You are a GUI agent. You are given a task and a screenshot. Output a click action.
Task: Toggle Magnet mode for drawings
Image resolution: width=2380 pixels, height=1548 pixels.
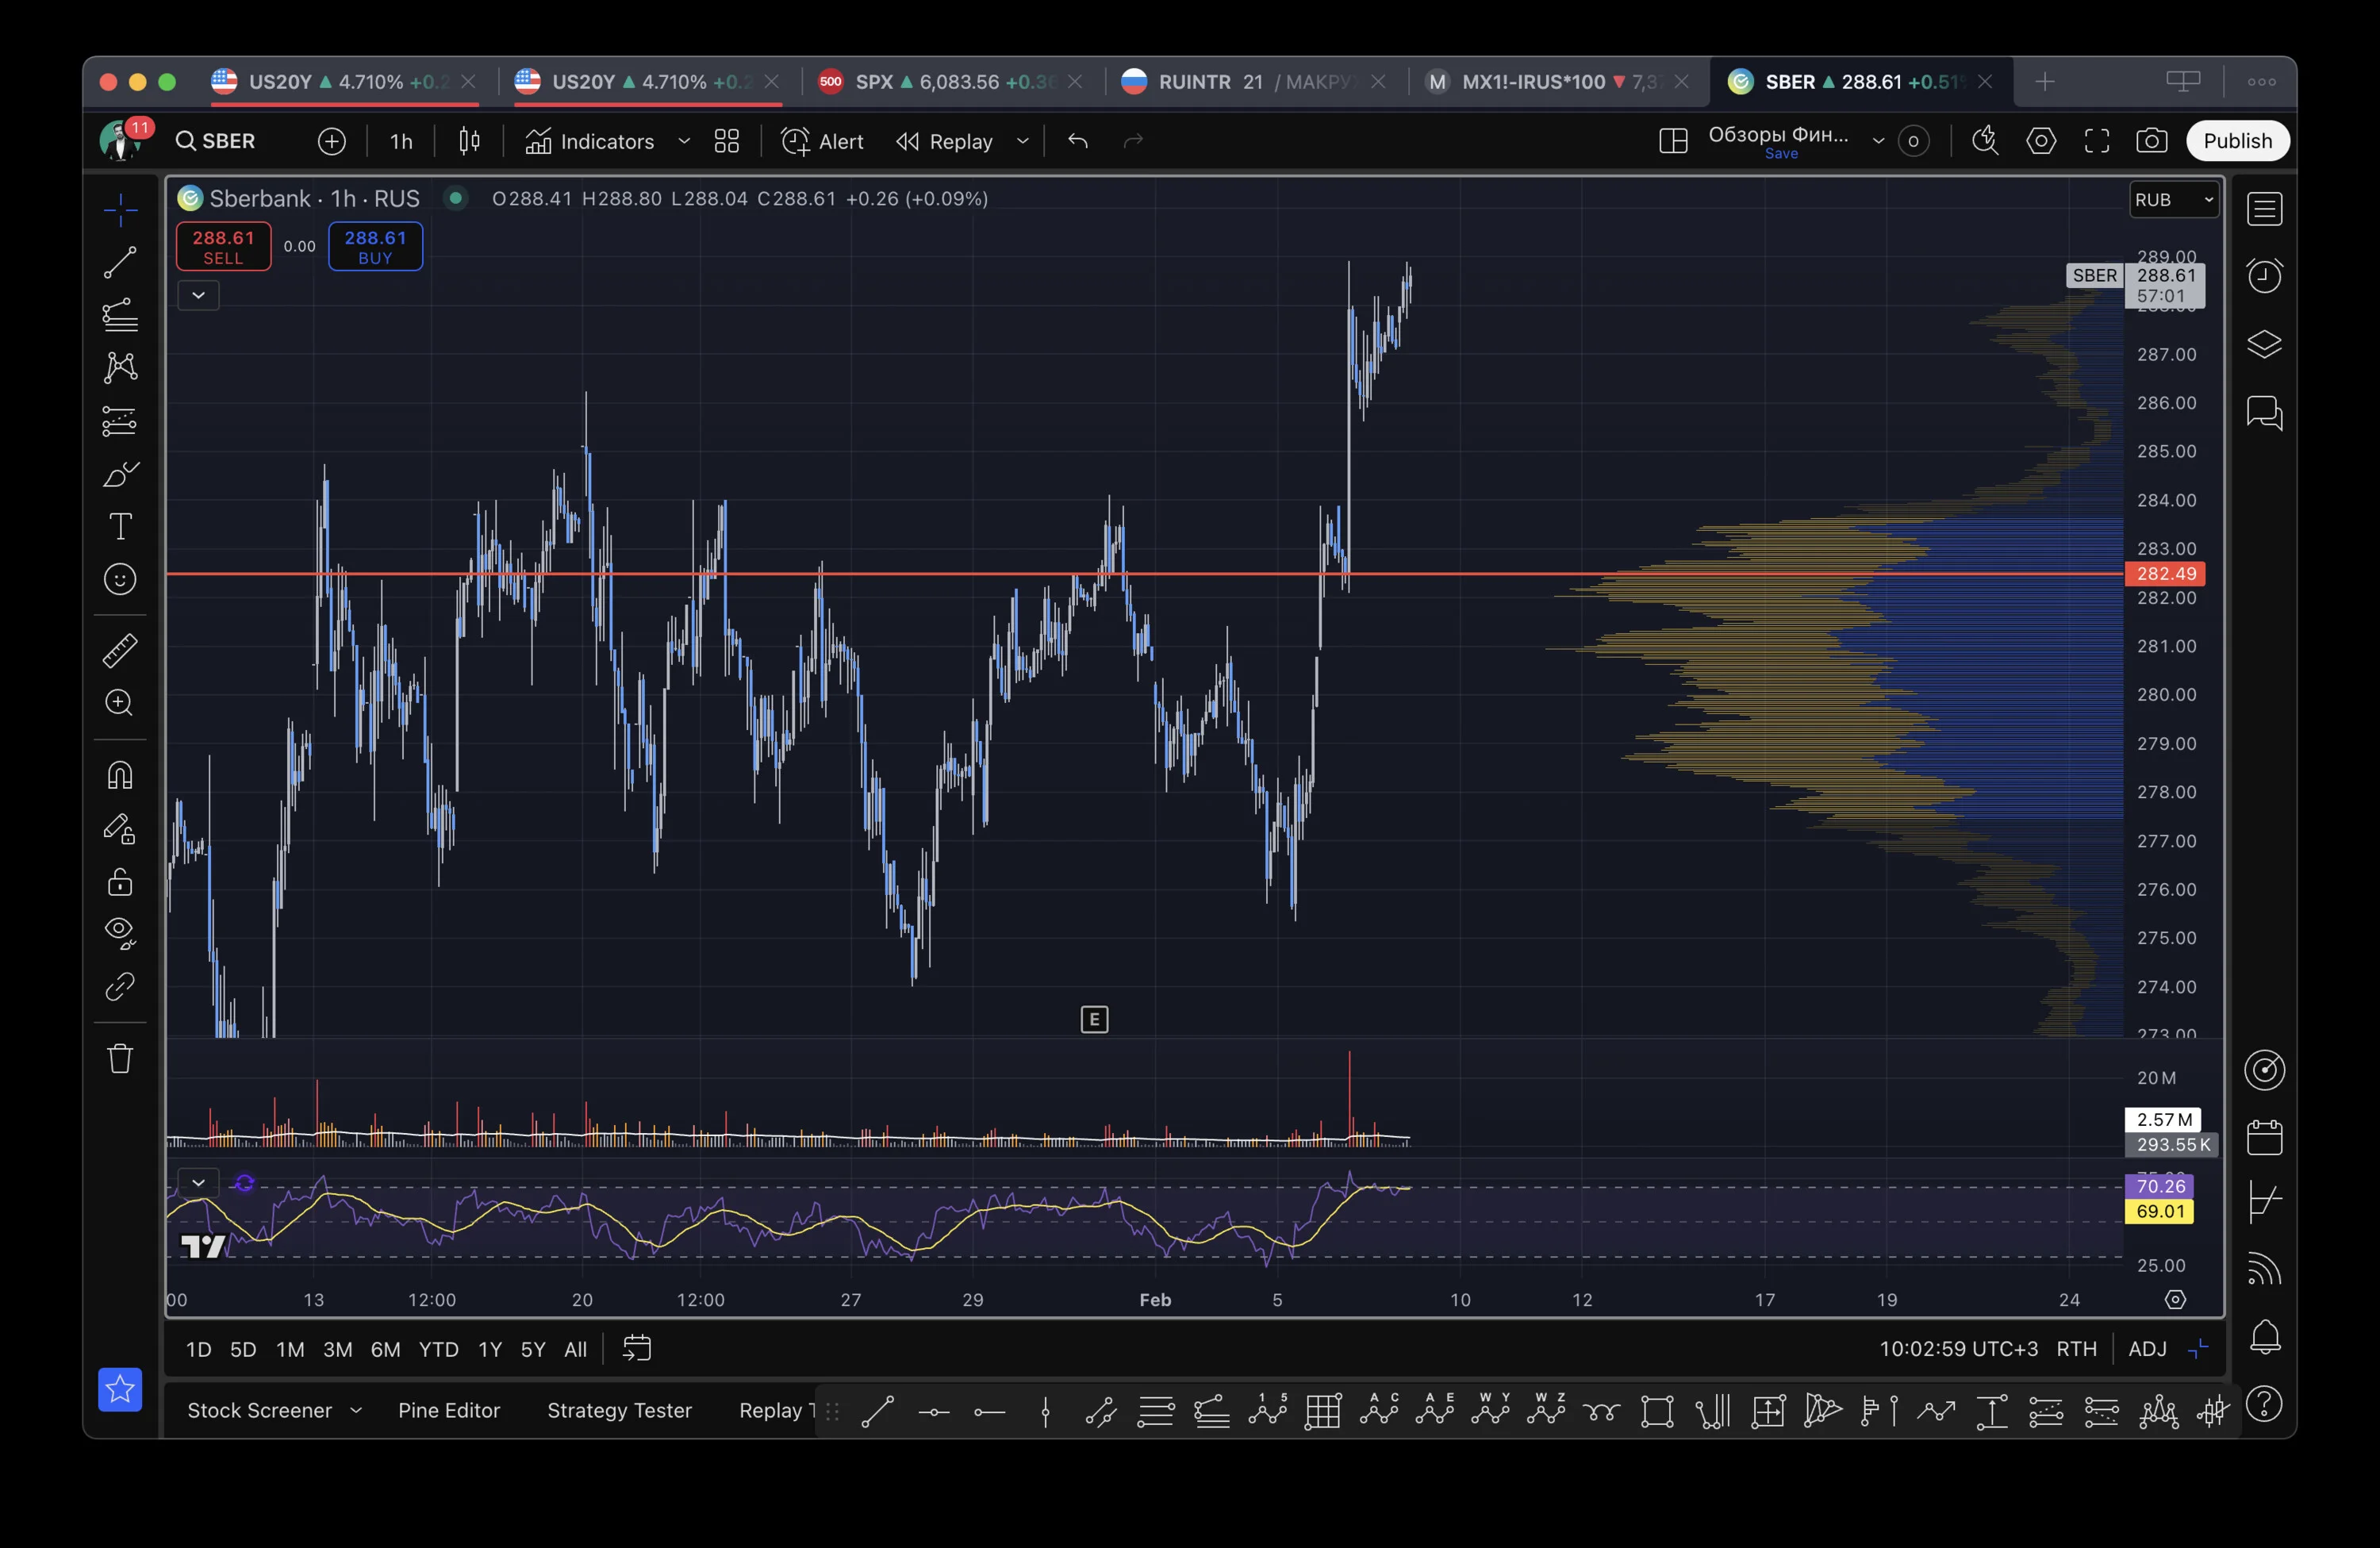pos(120,775)
